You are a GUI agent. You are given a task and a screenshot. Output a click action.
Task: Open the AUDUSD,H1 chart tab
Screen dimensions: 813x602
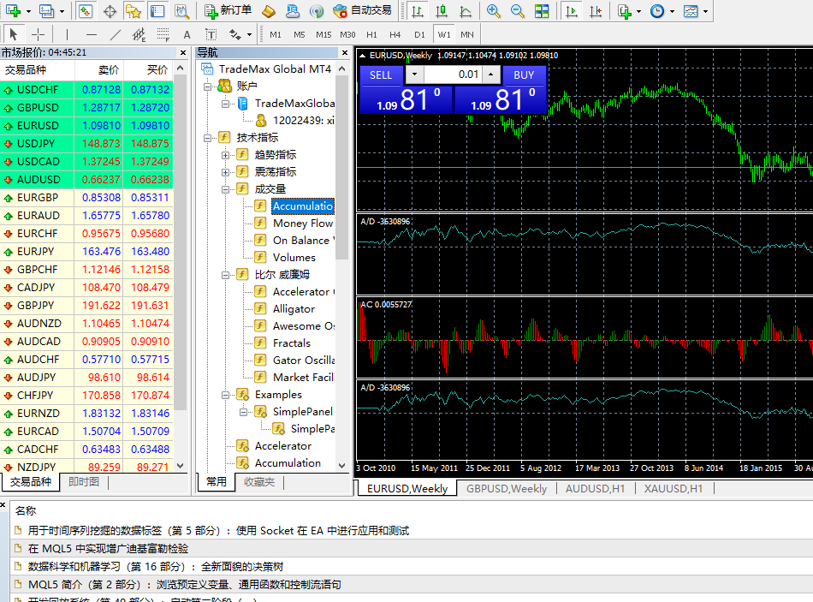(595, 488)
